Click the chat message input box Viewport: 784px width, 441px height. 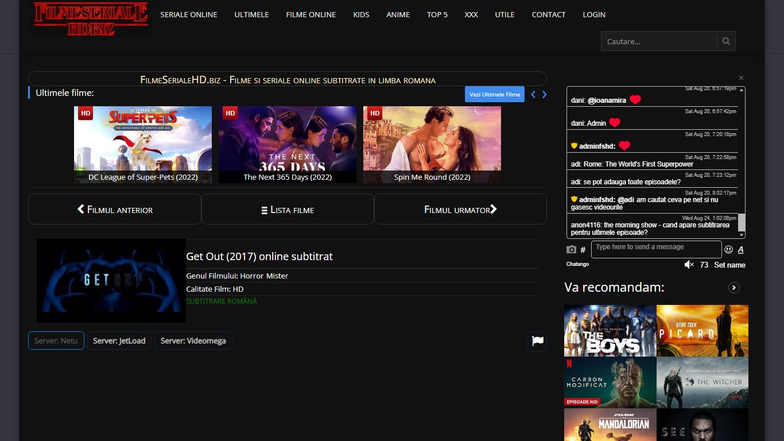pyautogui.click(x=656, y=249)
